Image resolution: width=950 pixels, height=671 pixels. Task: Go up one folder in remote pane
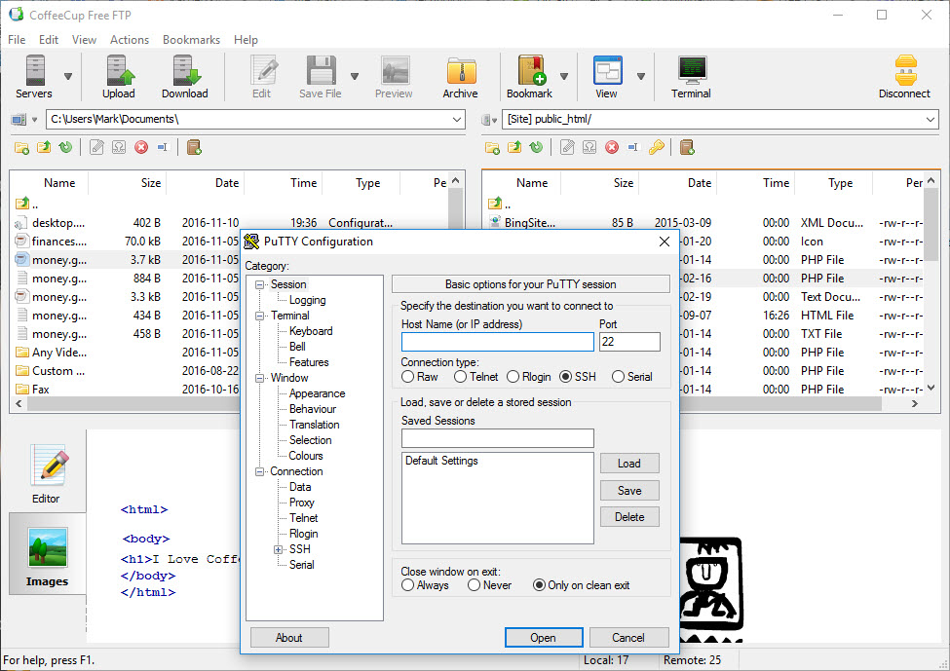point(514,147)
